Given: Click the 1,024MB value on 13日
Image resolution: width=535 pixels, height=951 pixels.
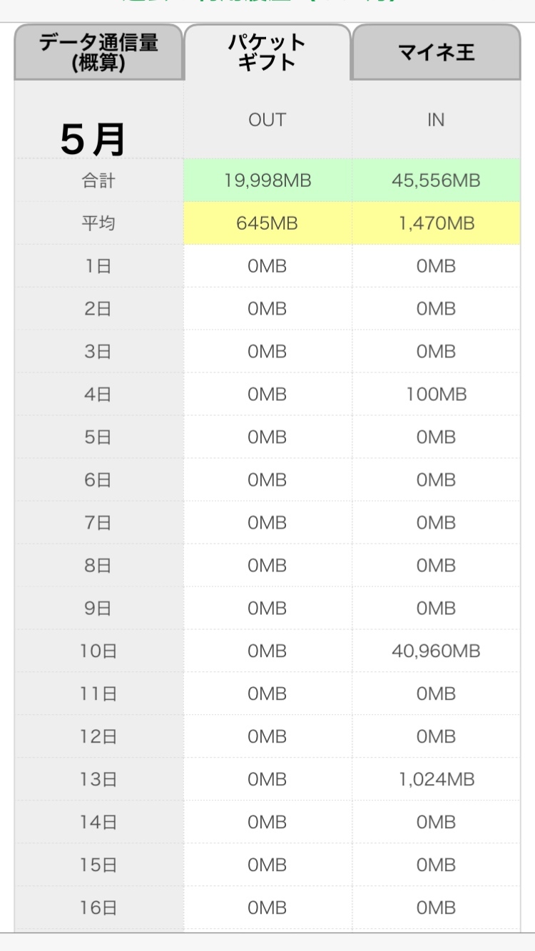Looking at the screenshot, I should coord(436,779).
